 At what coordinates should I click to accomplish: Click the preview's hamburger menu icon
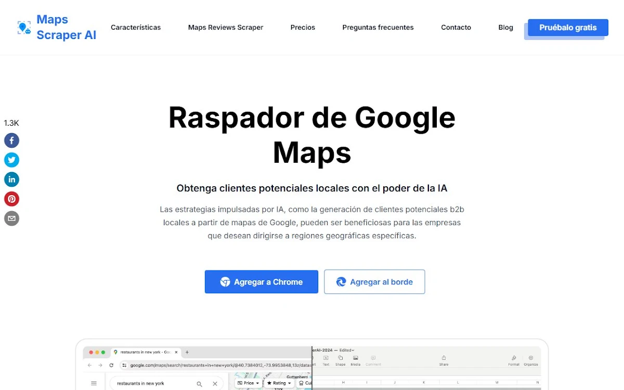tap(94, 384)
